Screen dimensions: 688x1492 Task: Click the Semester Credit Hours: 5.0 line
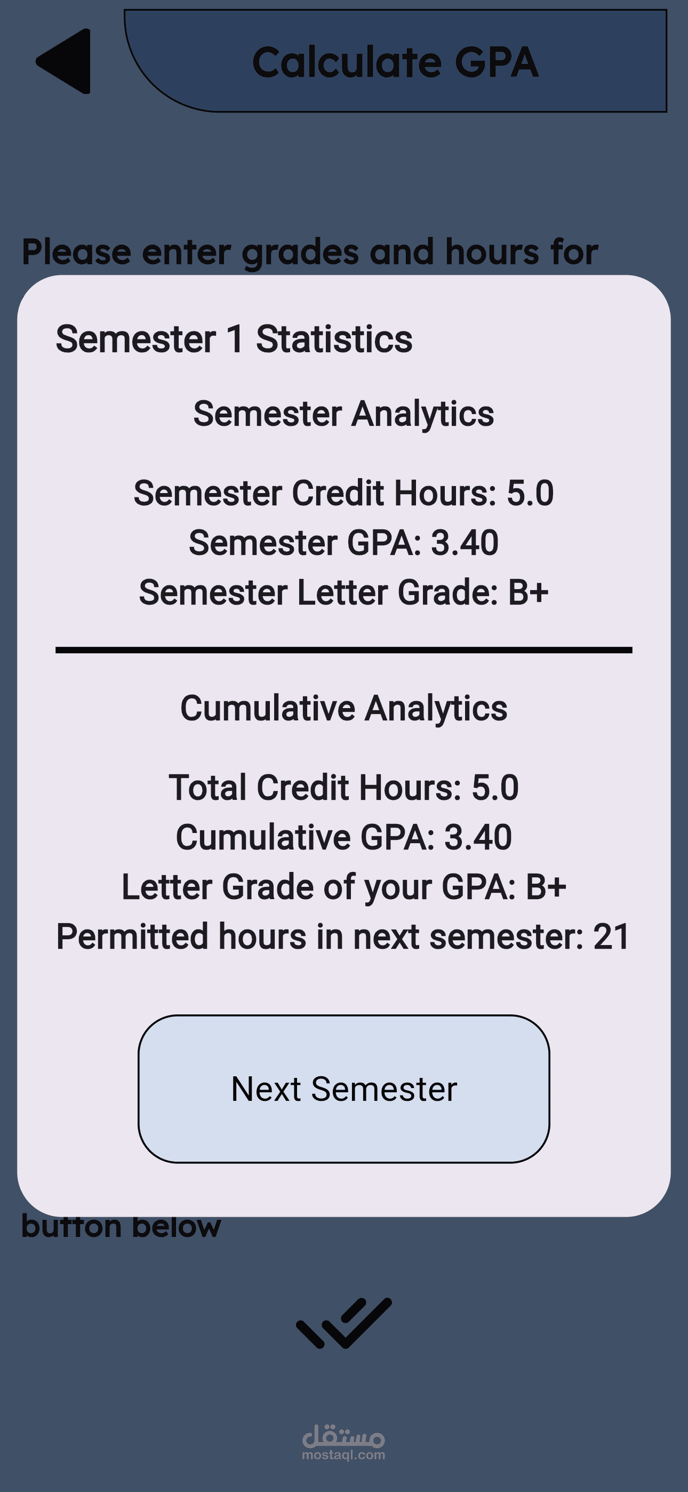[x=343, y=493]
